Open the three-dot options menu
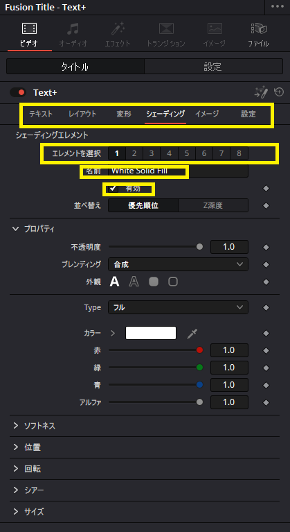The image size is (290, 532). tap(278, 7)
